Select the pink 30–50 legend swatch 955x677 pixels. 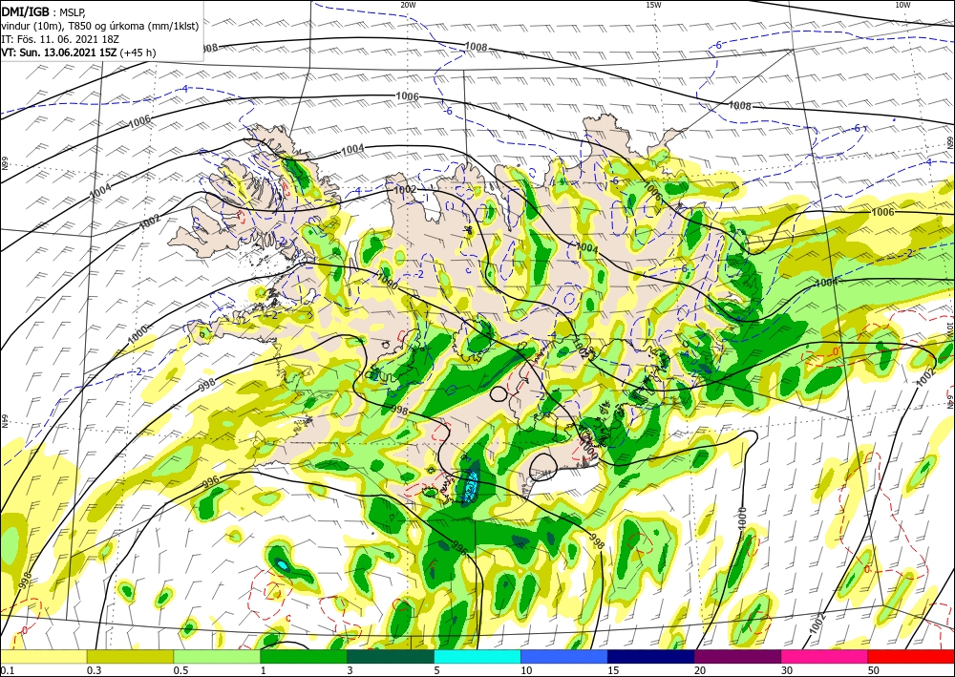825,656
